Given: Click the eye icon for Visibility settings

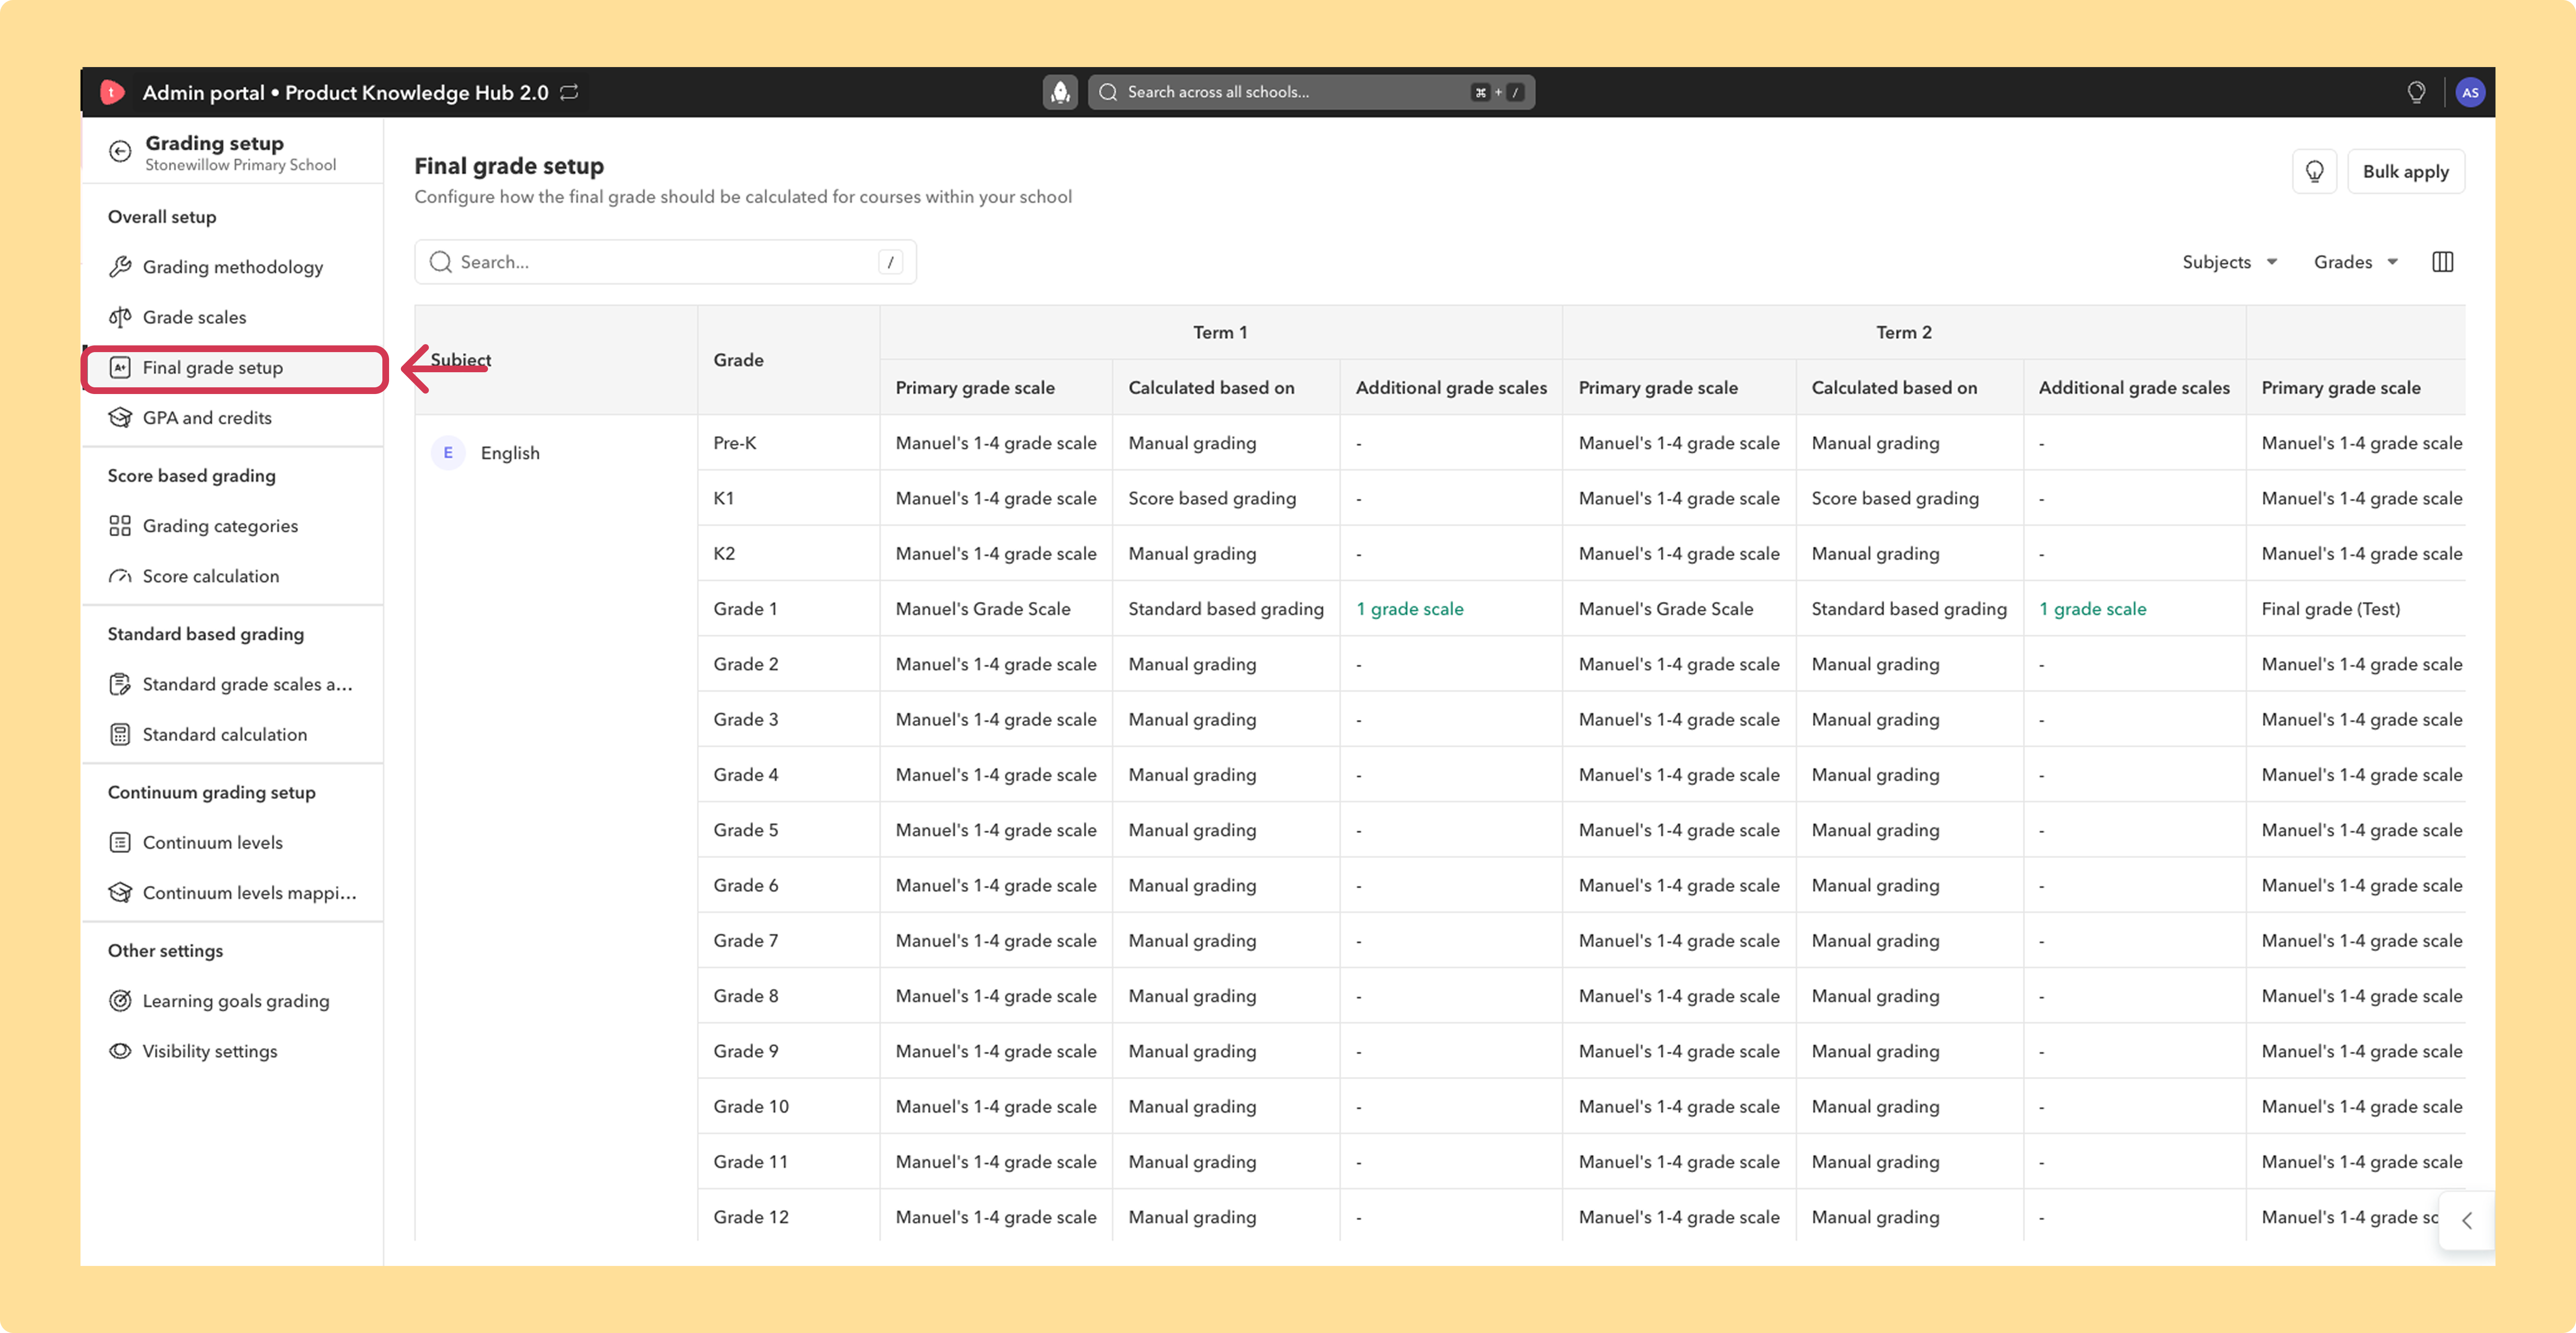Looking at the screenshot, I should click(120, 1051).
